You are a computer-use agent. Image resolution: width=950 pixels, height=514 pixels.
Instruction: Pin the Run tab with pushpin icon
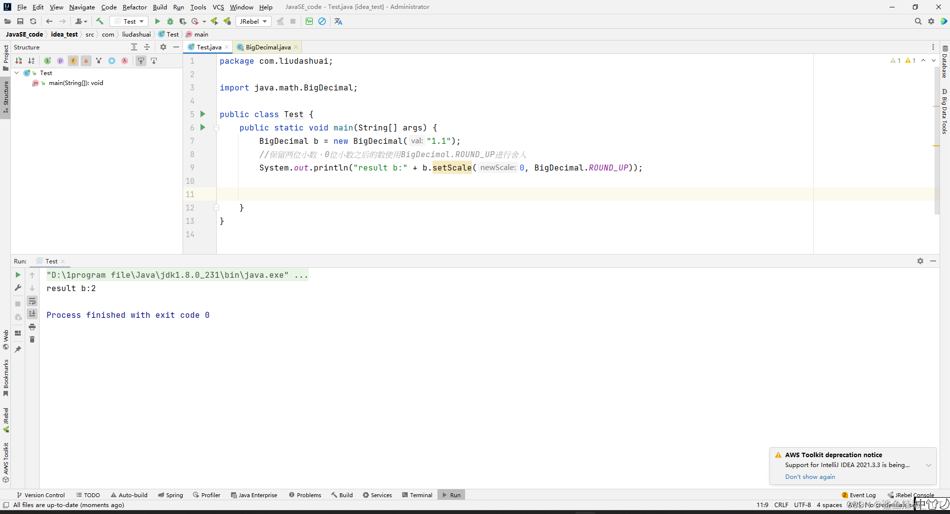tap(18, 349)
